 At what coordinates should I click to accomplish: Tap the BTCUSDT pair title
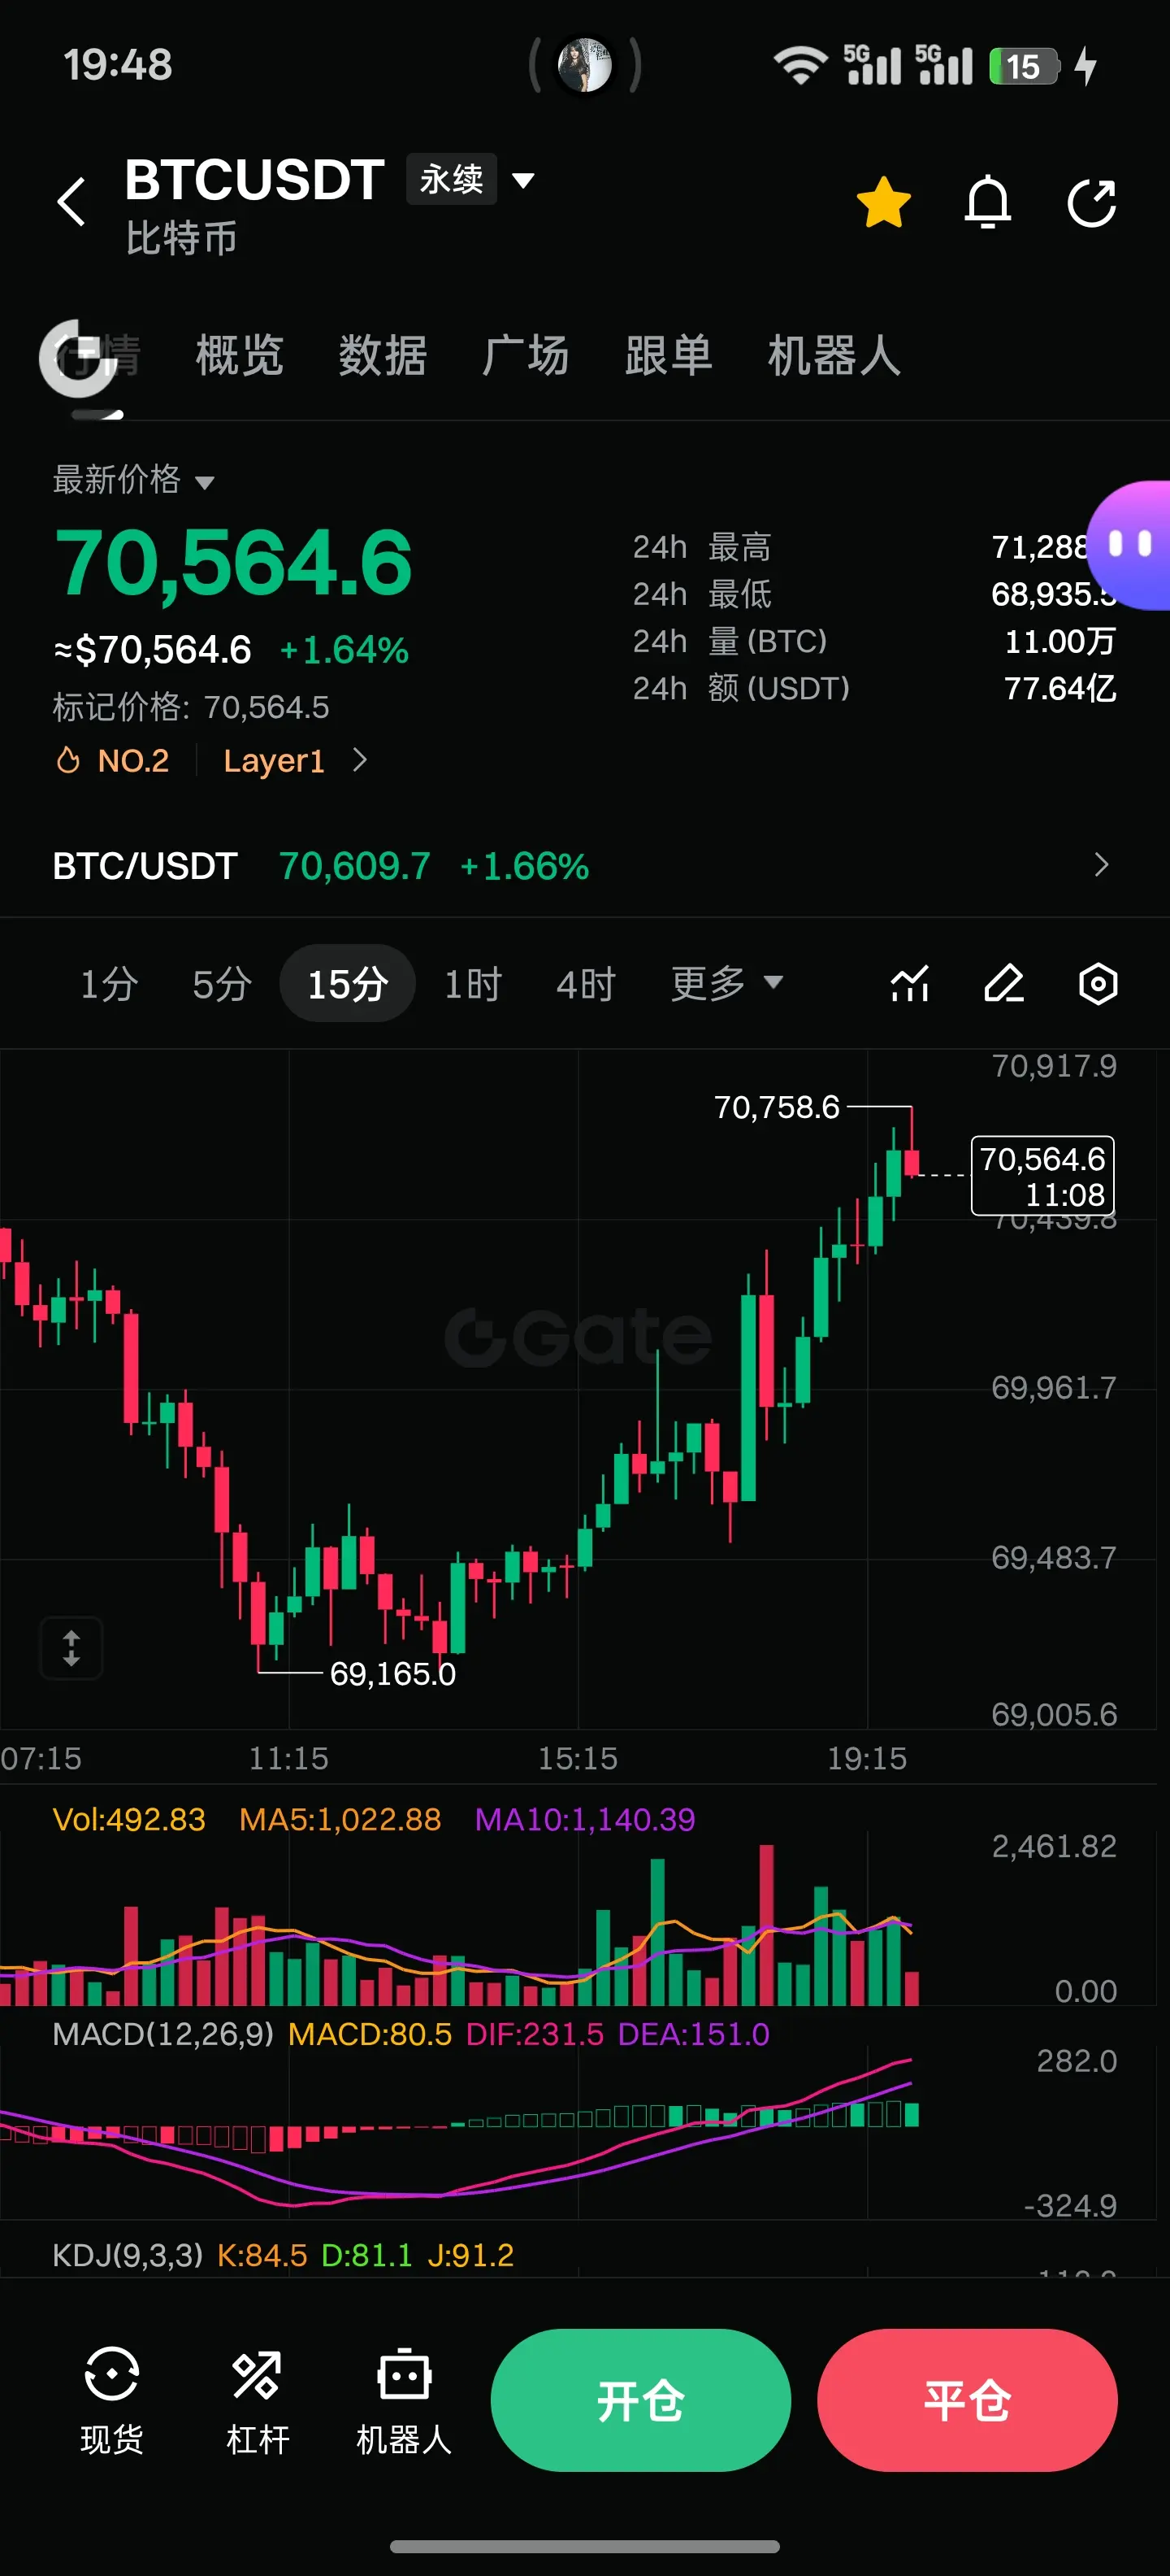255,180
